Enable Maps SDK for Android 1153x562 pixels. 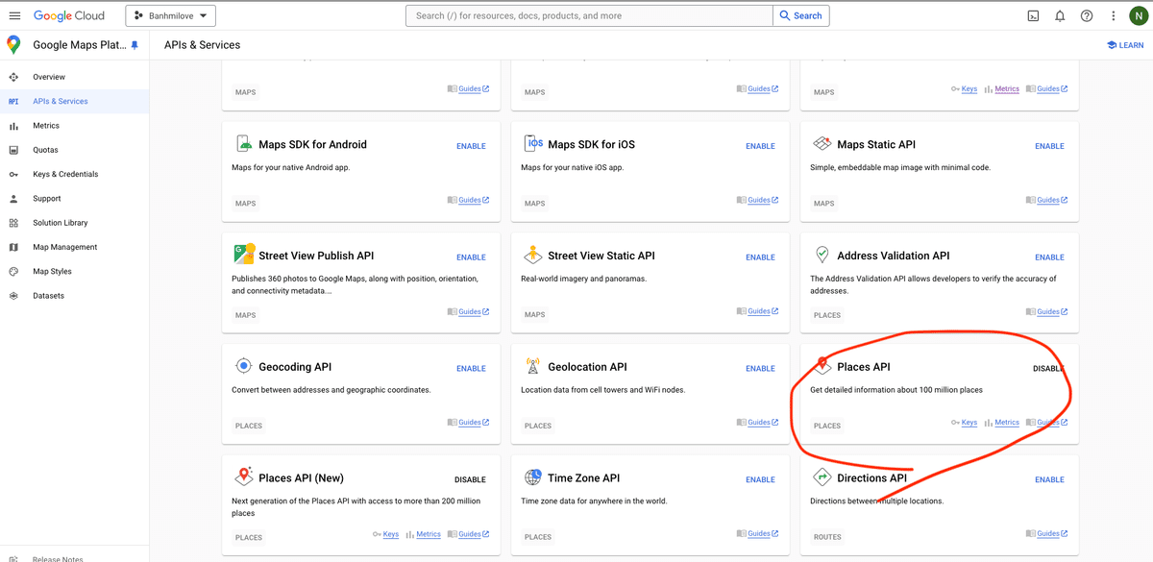click(471, 146)
